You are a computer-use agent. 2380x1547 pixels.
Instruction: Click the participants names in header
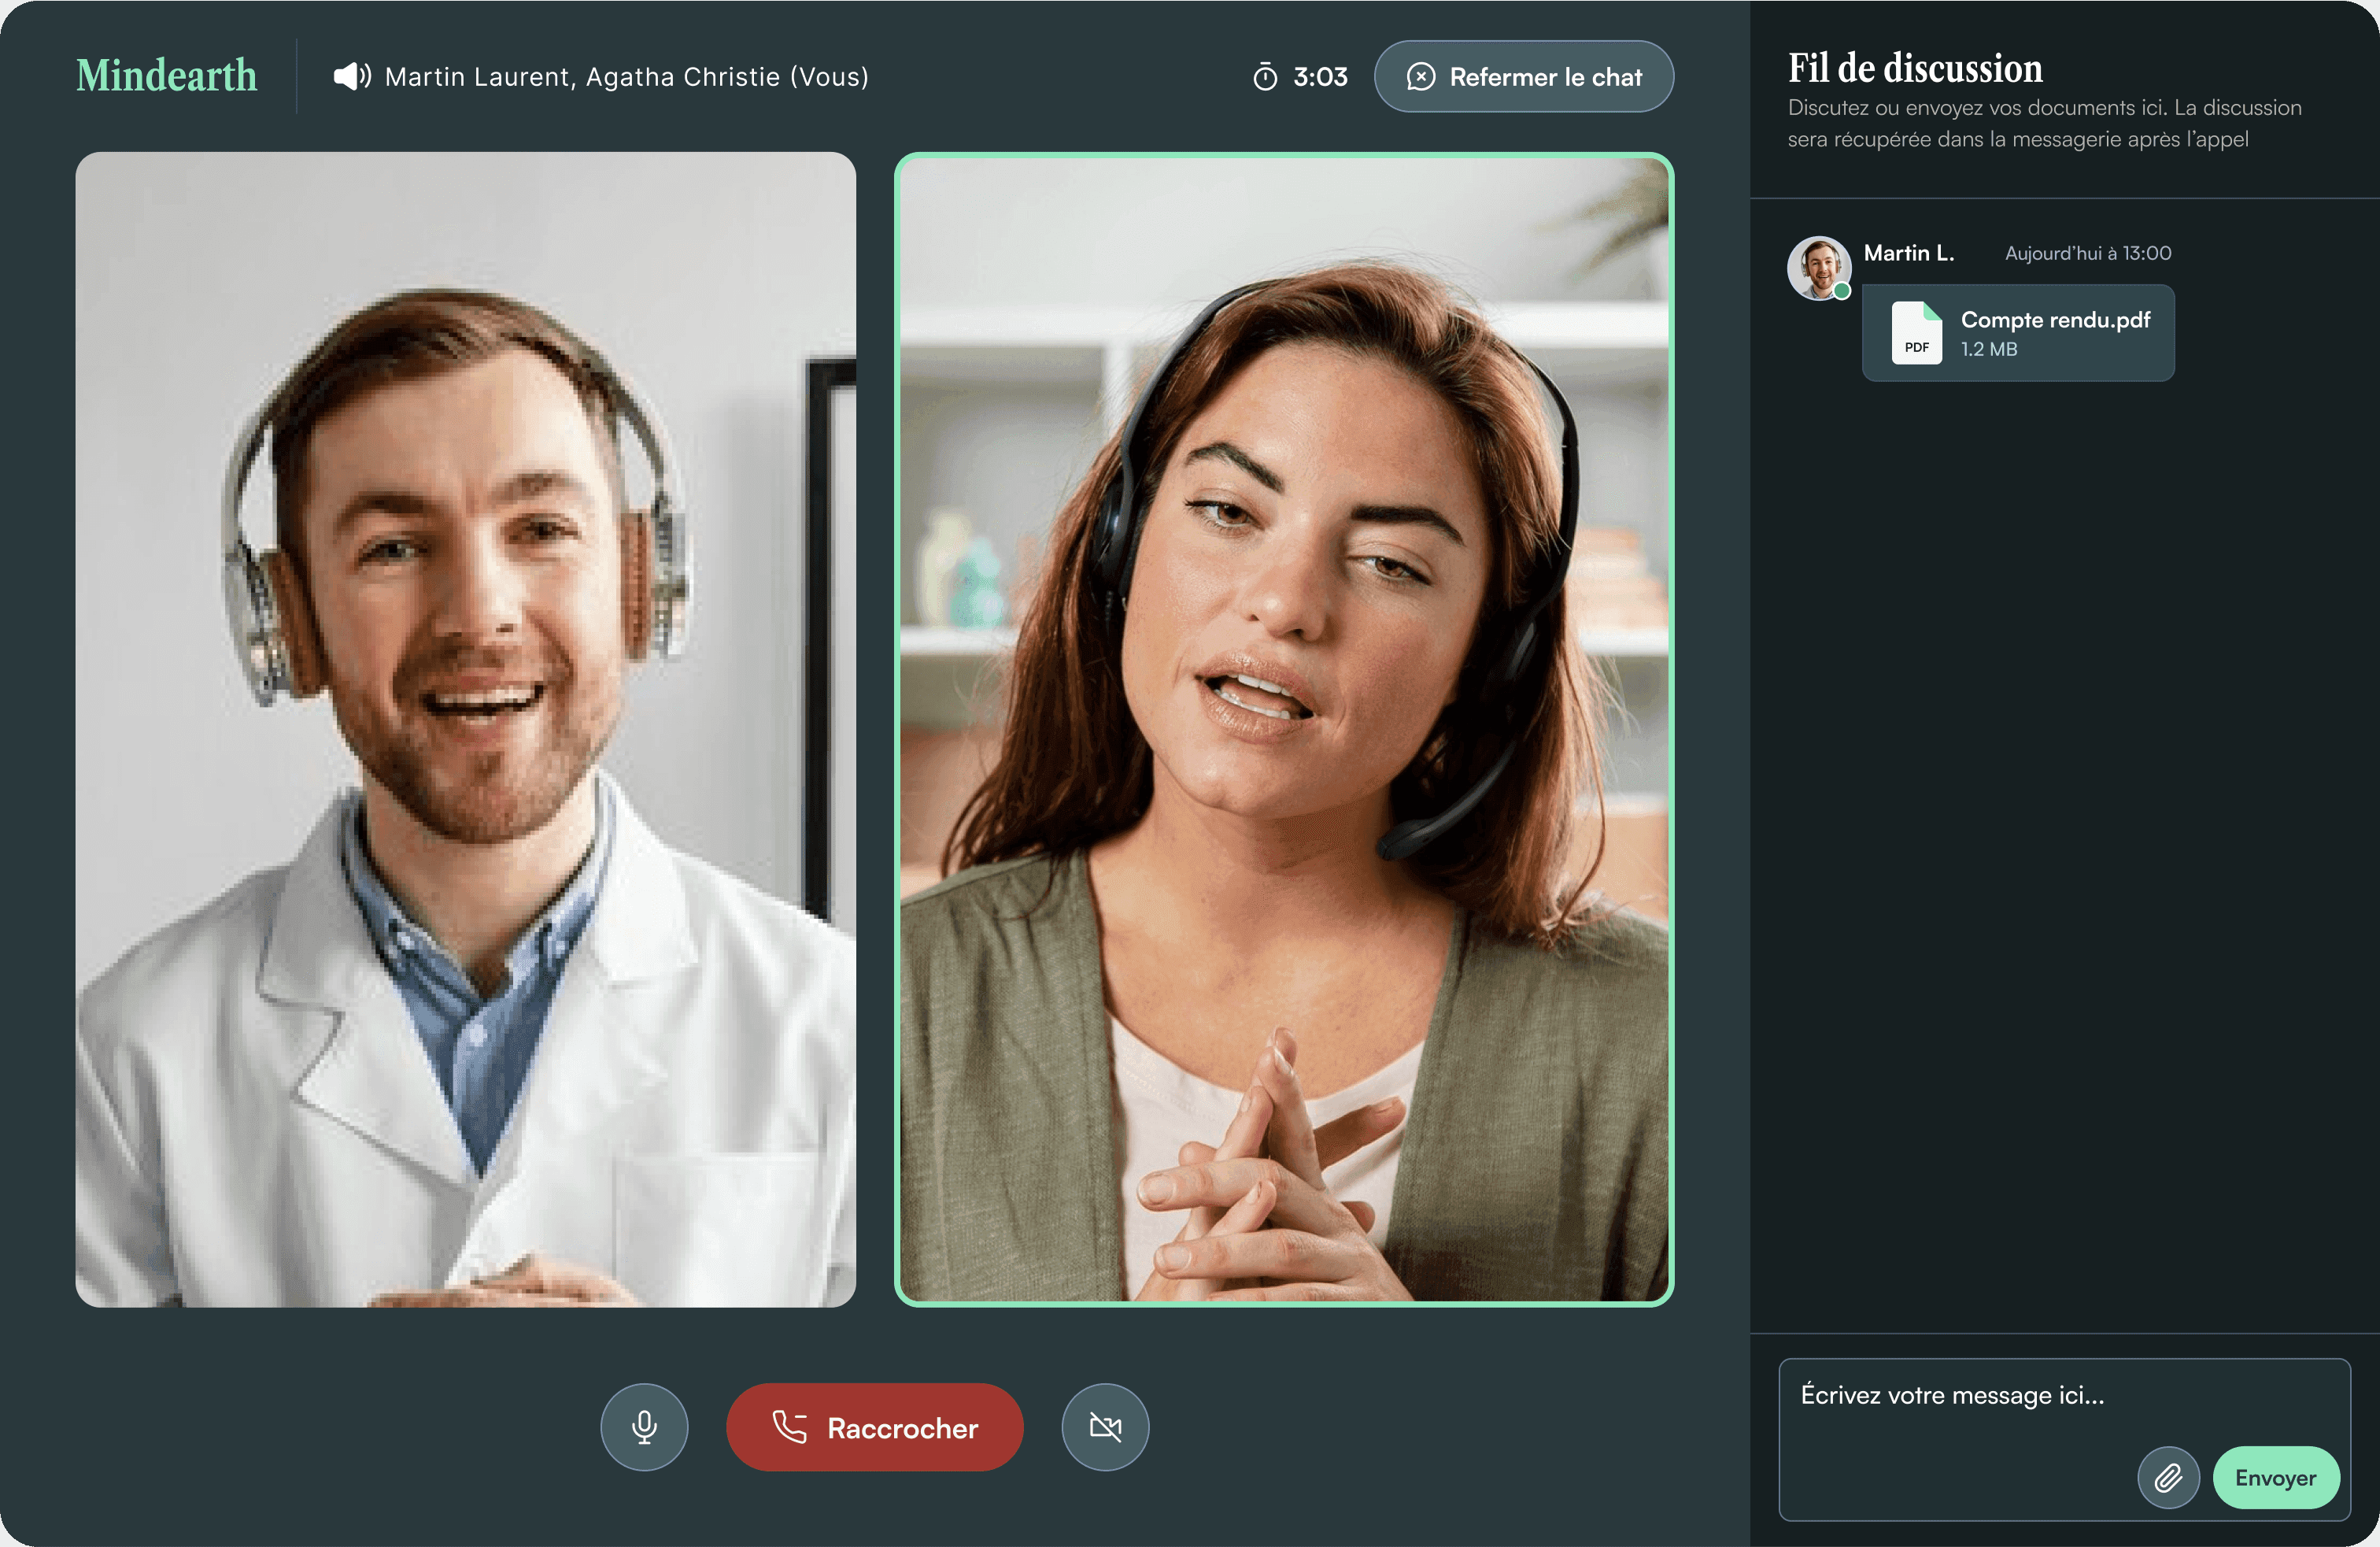click(626, 77)
